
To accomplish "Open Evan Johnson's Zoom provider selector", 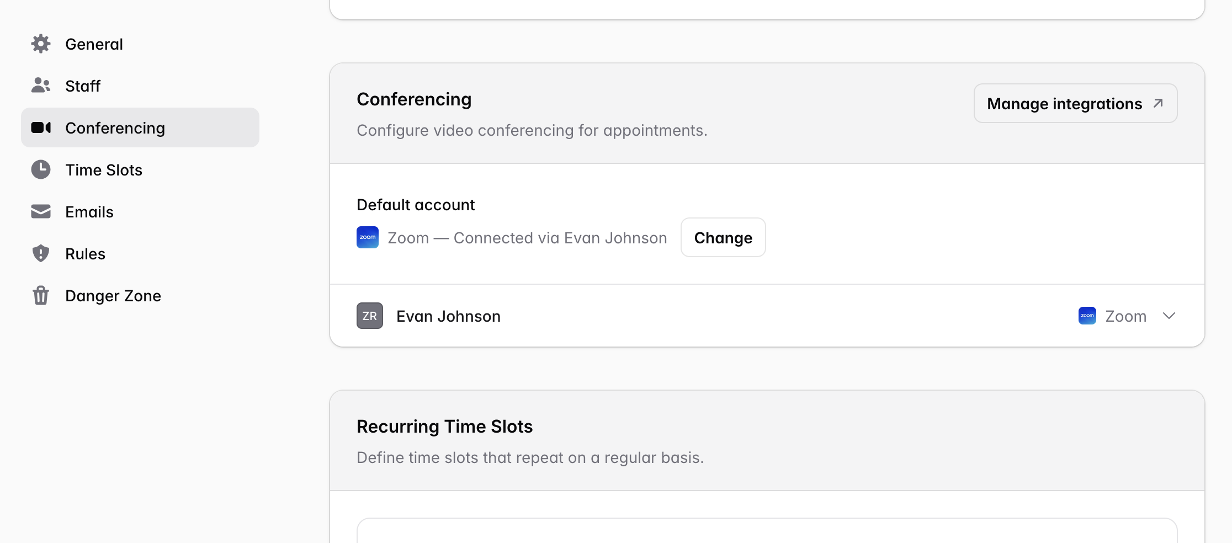I will pos(1125,316).
